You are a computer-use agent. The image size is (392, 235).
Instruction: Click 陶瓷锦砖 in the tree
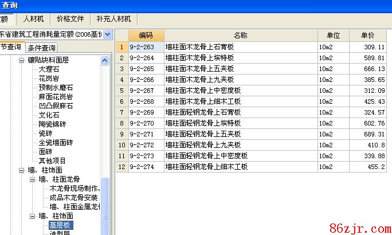(52, 124)
